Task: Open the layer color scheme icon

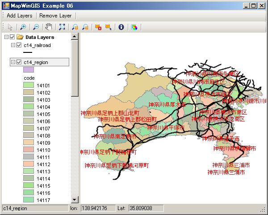Action: tap(134, 27)
